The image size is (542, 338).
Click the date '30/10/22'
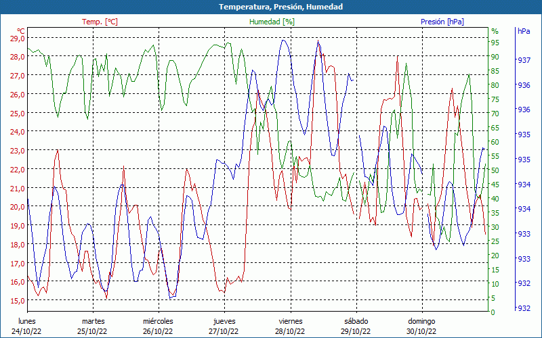(421, 331)
